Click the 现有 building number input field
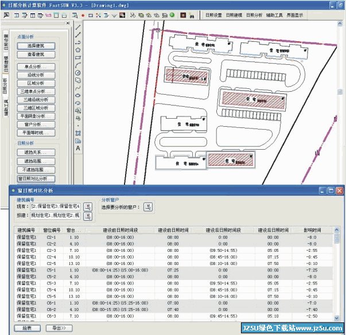The image size is (346, 335). tap(56, 206)
